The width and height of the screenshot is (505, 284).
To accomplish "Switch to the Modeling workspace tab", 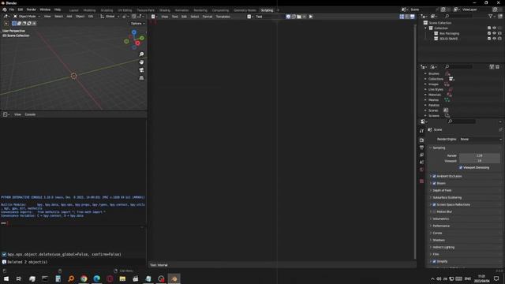I will (89, 10).
